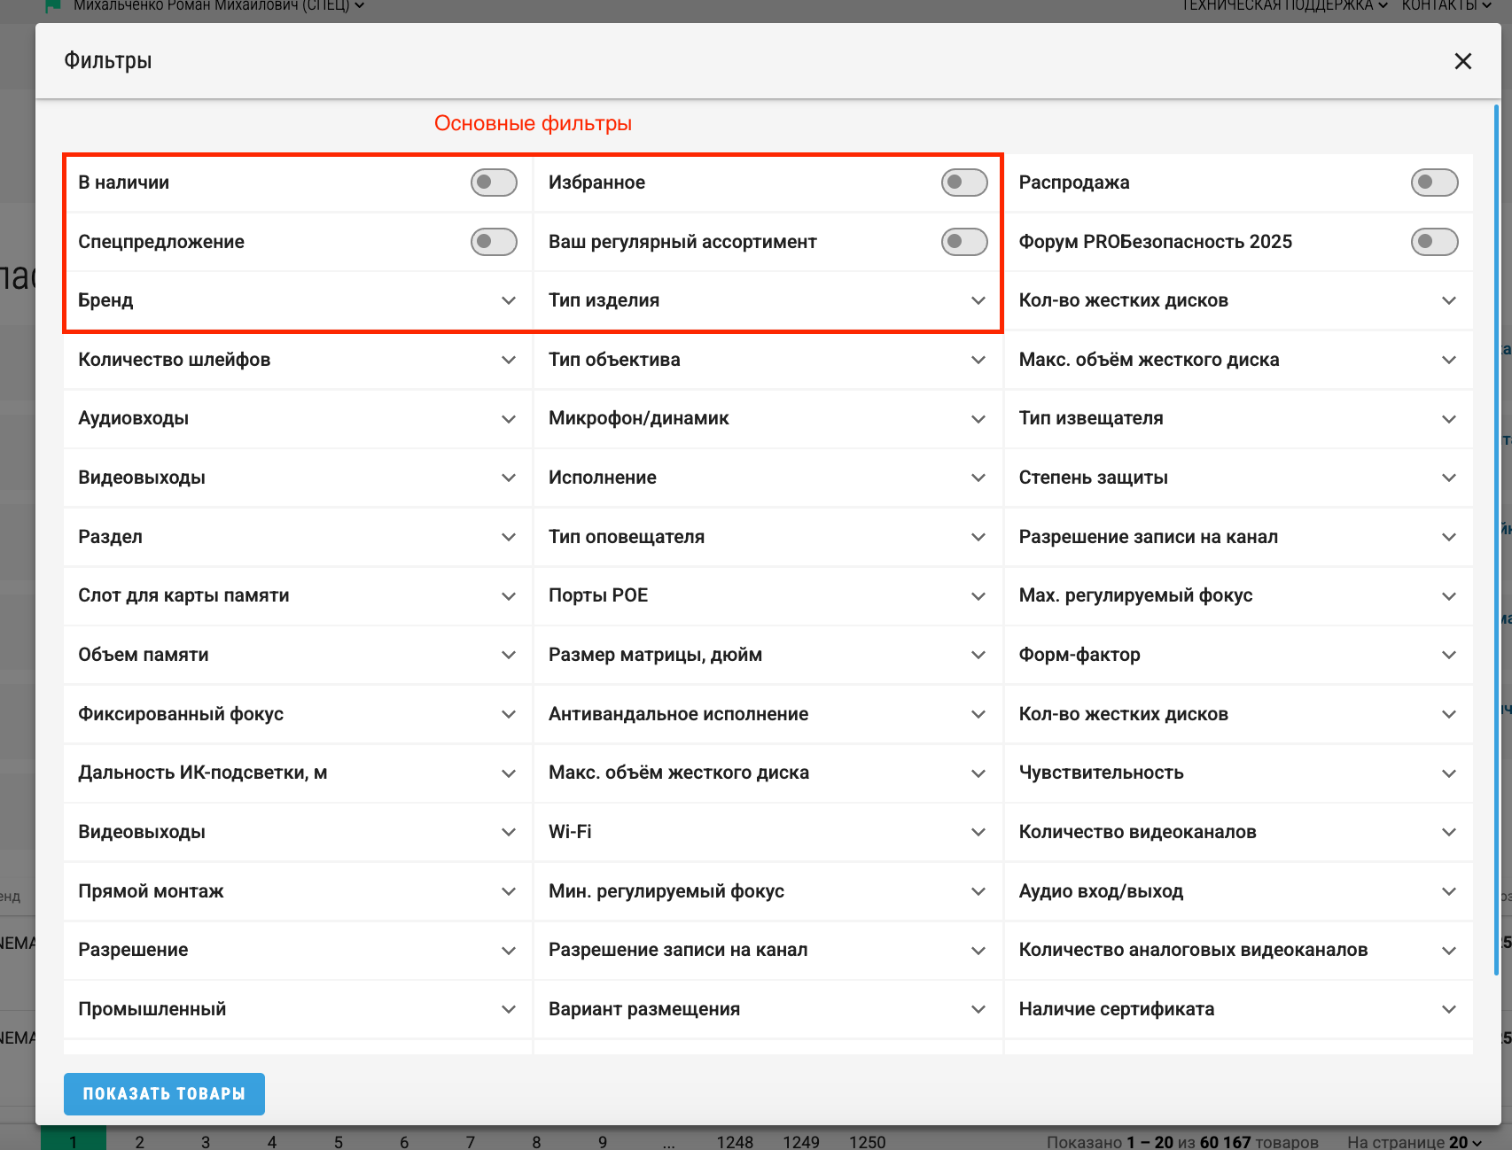Click chevron next to Чувствительность
1512x1150 pixels.
(x=1448, y=773)
